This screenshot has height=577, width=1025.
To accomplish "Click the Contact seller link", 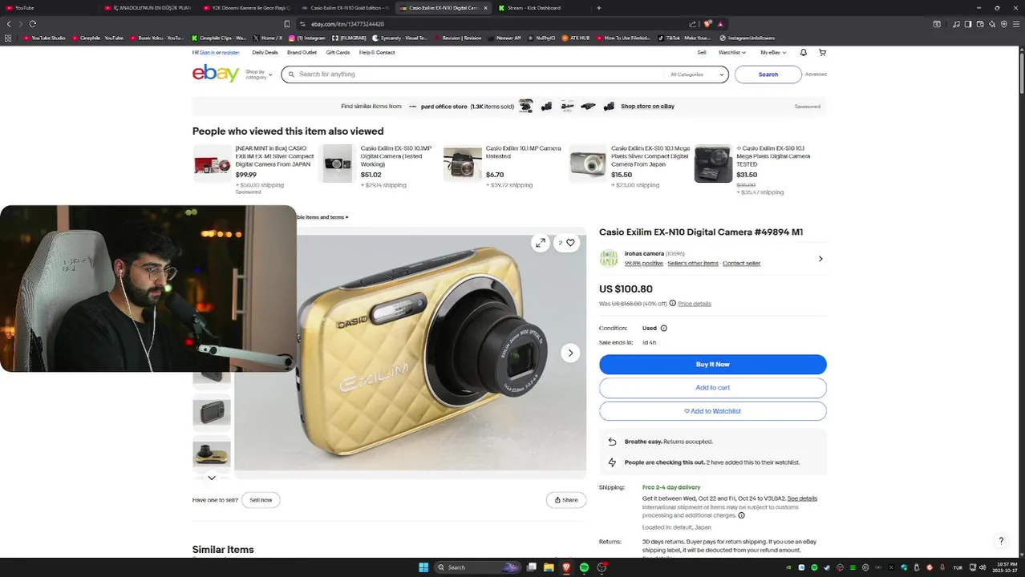I will click(x=741, y=264).
